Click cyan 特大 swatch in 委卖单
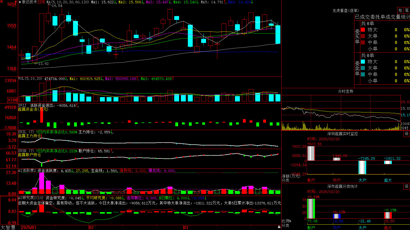 click(x=363, y=62)
